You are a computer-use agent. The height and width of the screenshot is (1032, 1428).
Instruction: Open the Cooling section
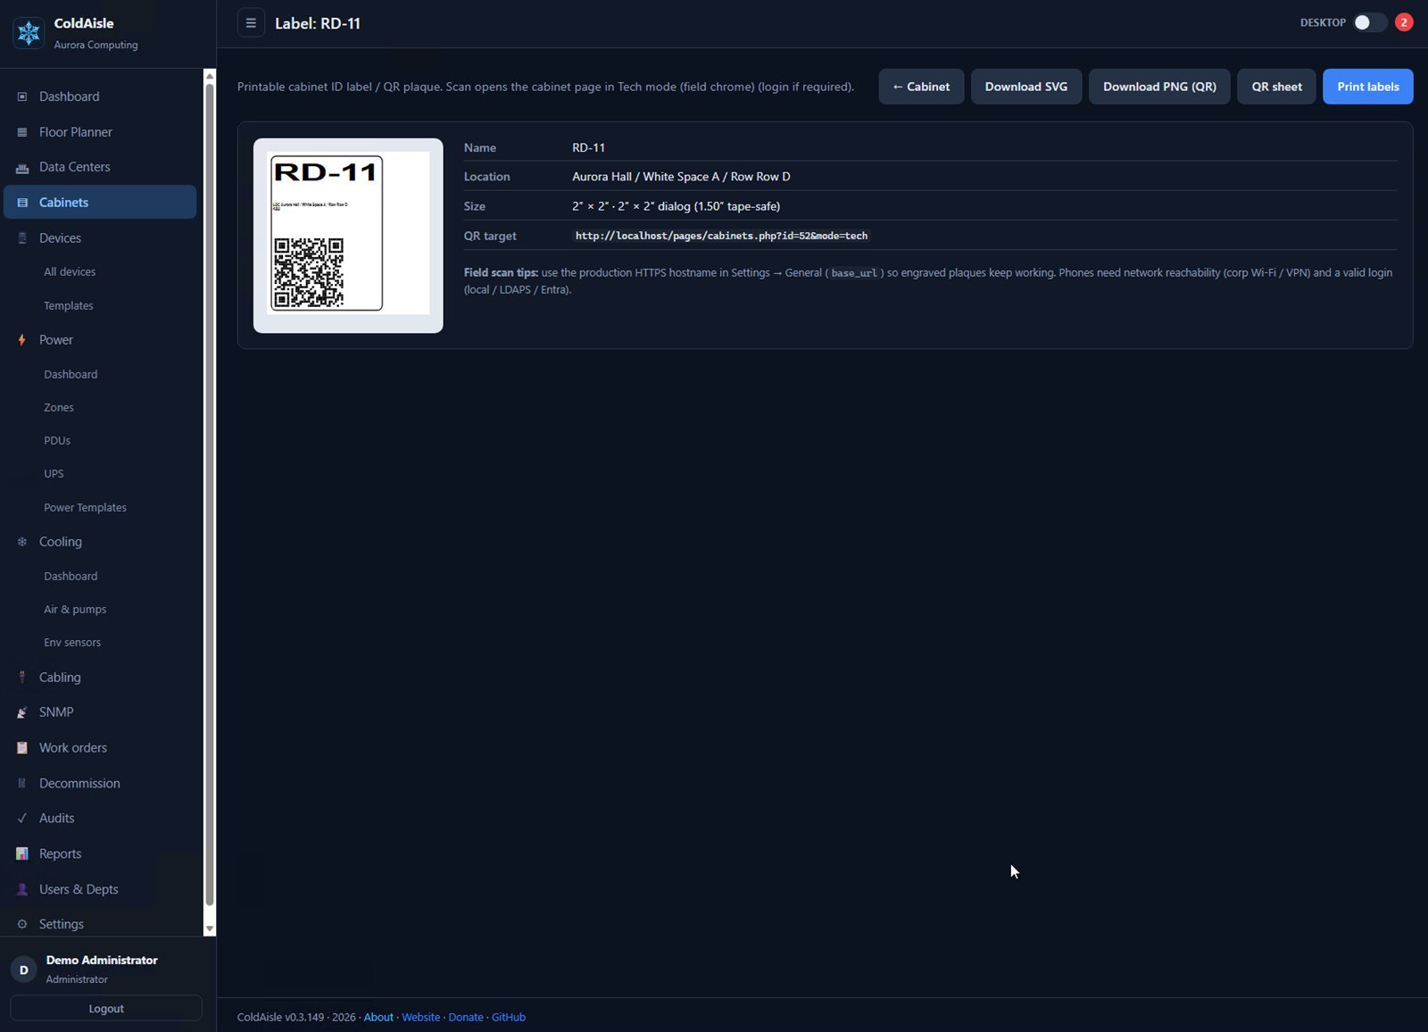[x=100, y=542]
